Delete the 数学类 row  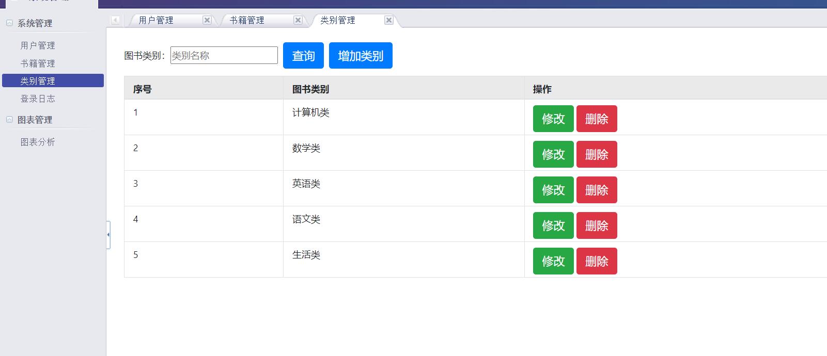(597, 154)
